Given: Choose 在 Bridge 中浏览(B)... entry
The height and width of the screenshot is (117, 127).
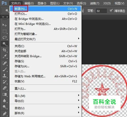Looking at the screenshot, I should coord(46,19).
